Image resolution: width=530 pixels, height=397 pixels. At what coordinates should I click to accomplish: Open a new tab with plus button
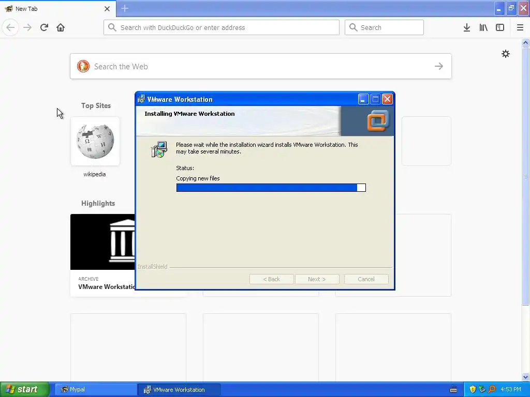tap(125, 8)
